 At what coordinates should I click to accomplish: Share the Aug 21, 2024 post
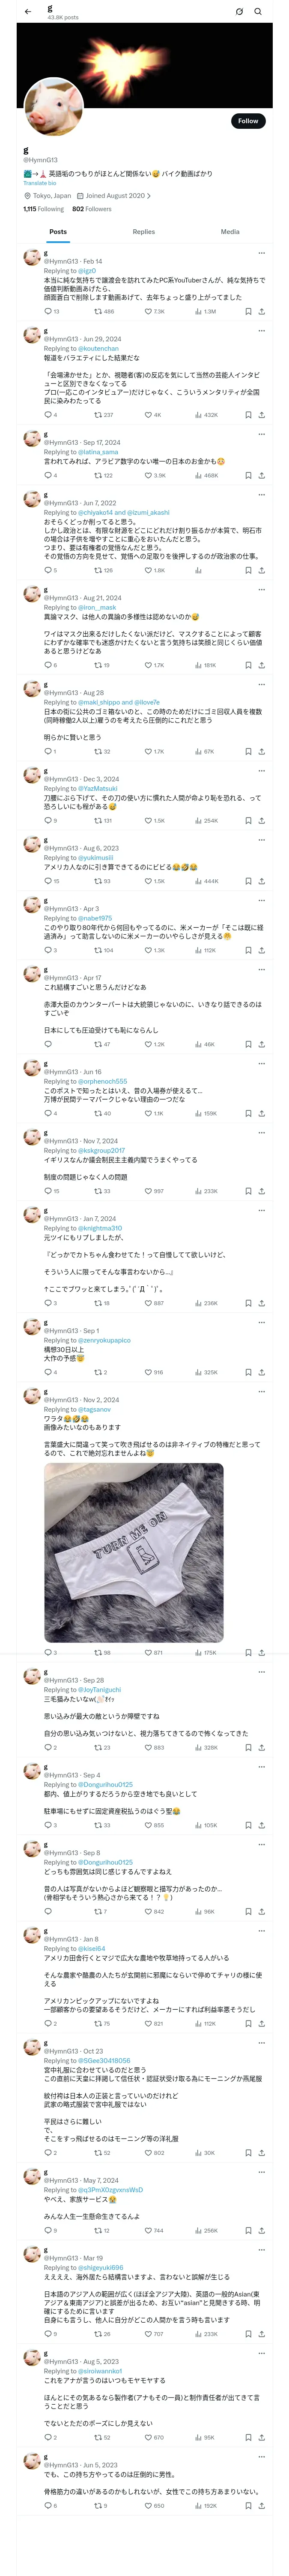click(261, 665)
